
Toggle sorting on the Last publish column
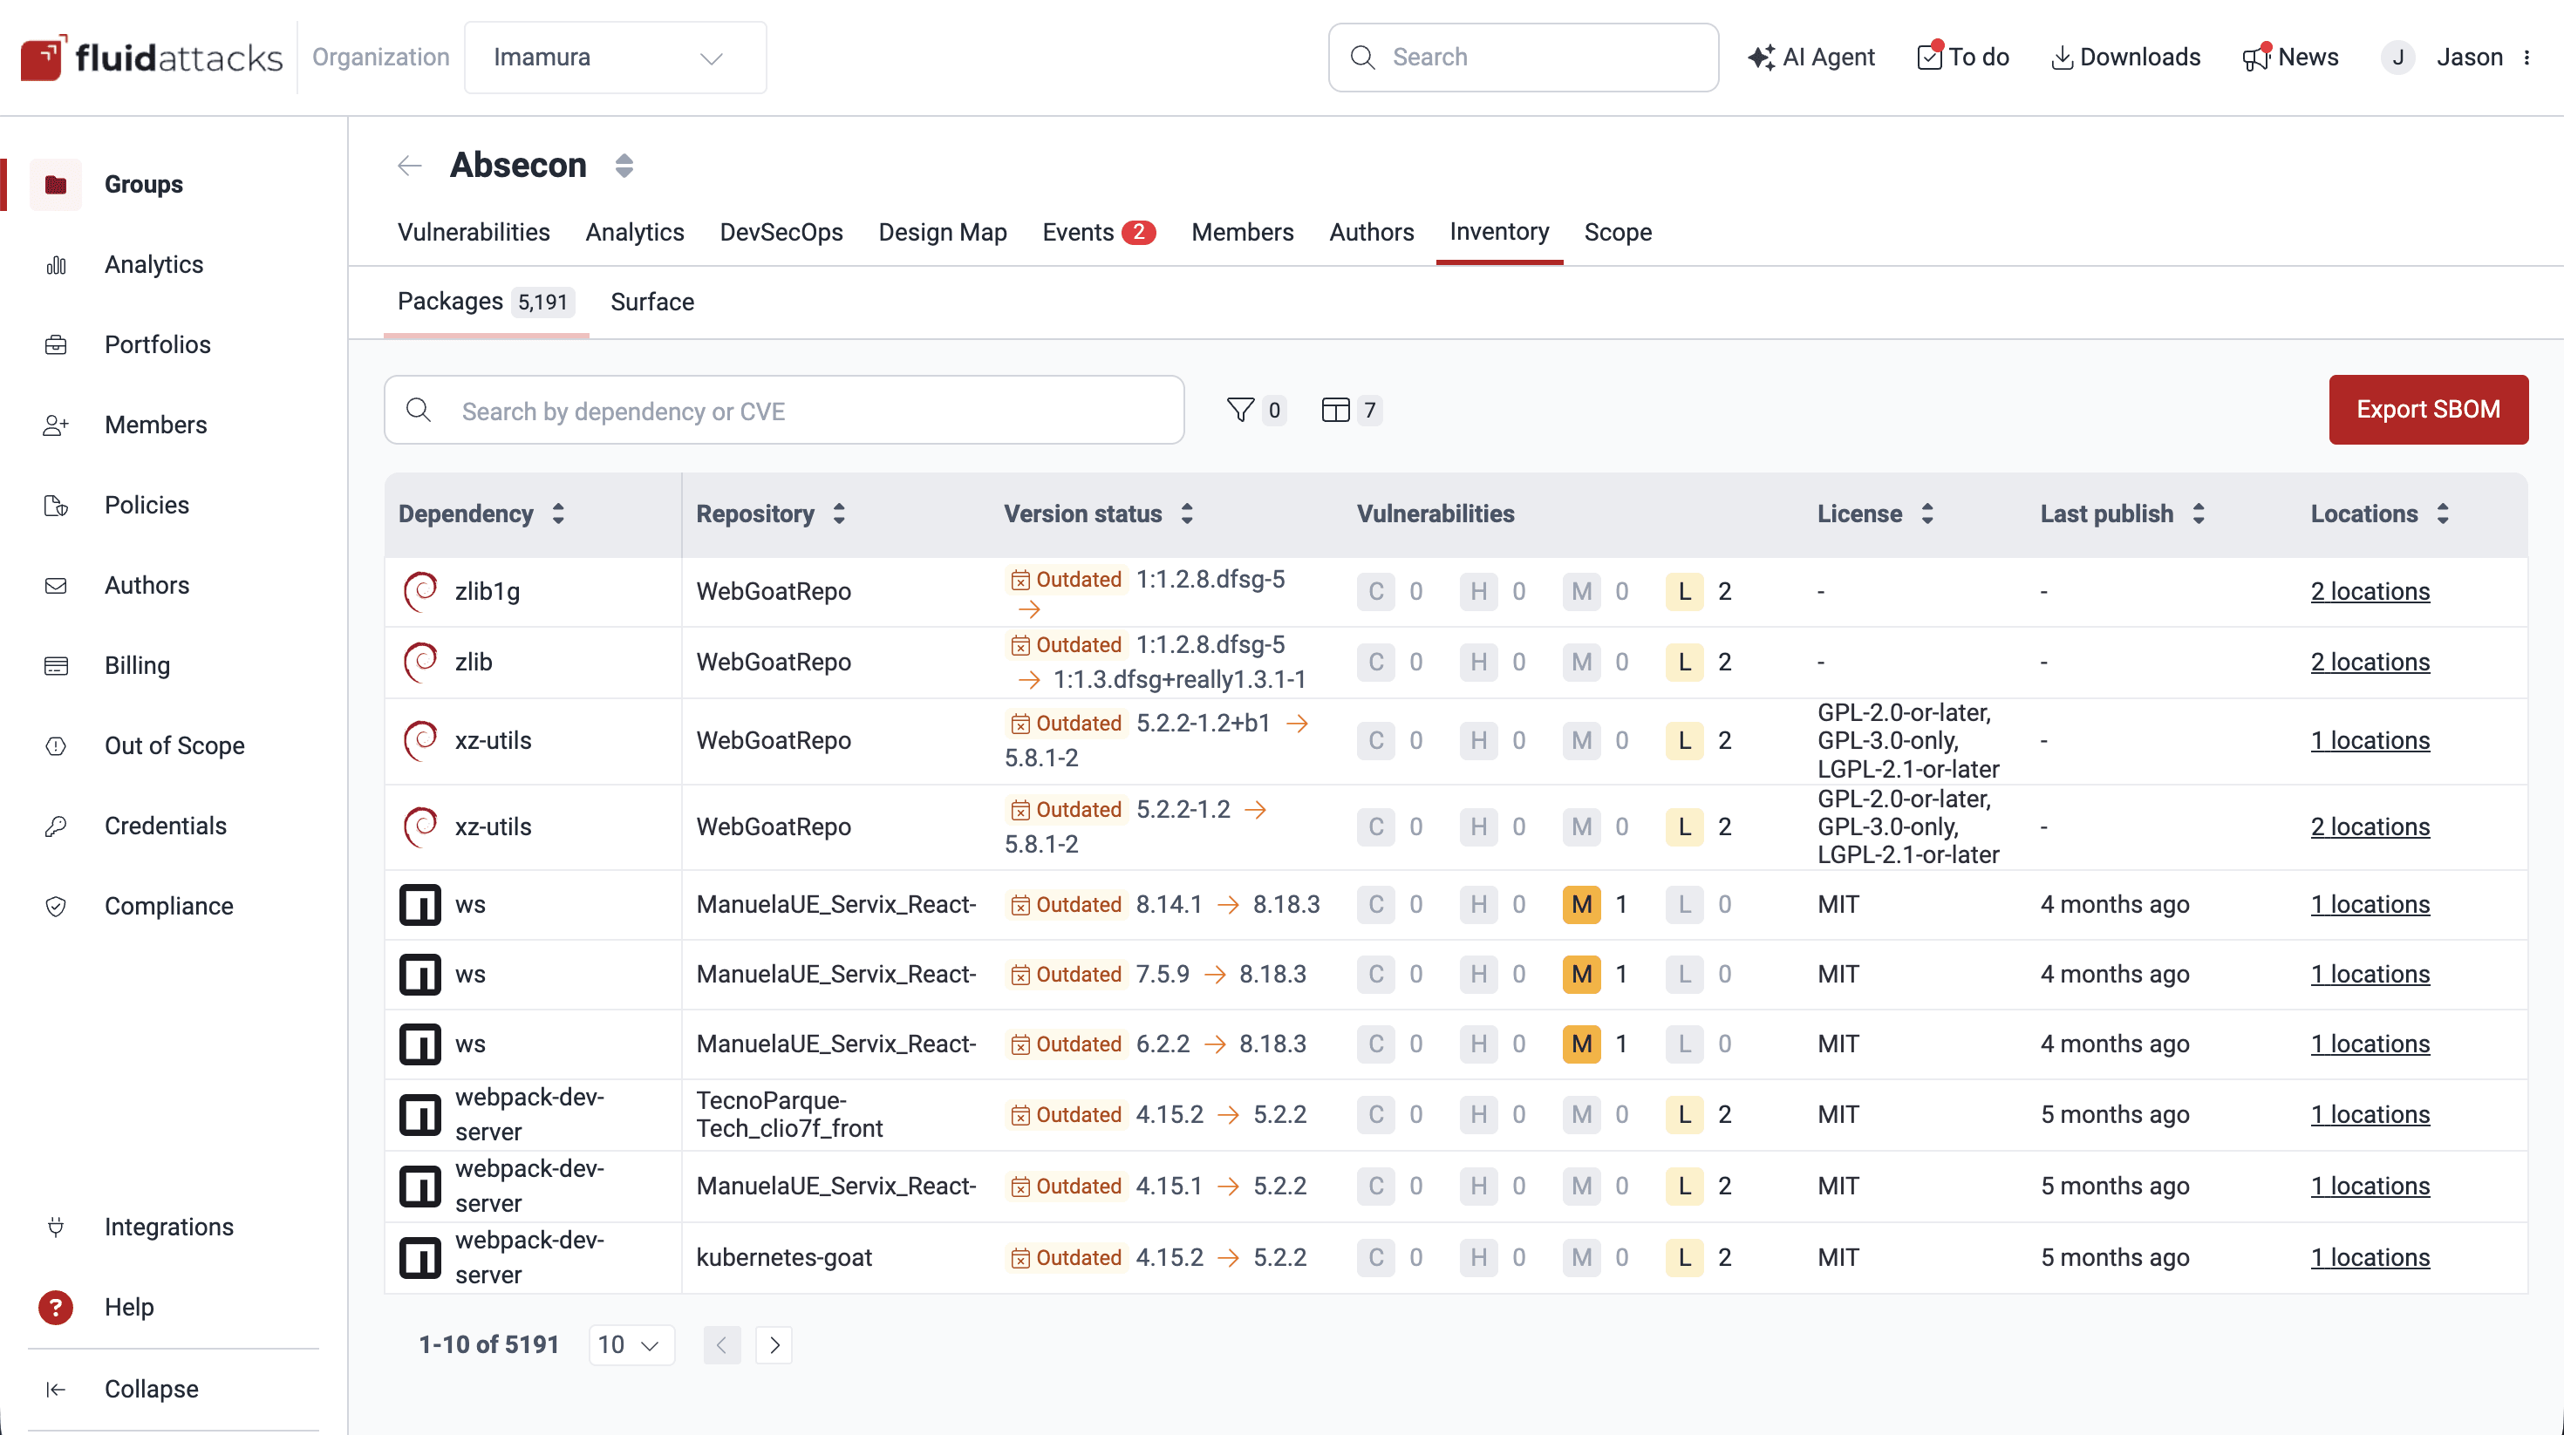(2198, 514)
